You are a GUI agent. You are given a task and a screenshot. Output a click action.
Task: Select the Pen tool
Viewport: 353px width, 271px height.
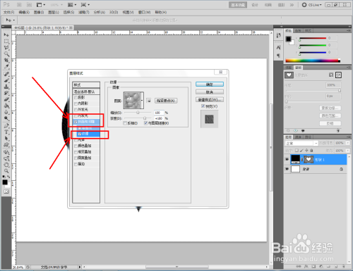[6, 126]
